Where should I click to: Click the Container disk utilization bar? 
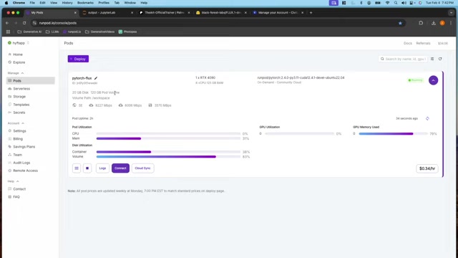point(168,152)
